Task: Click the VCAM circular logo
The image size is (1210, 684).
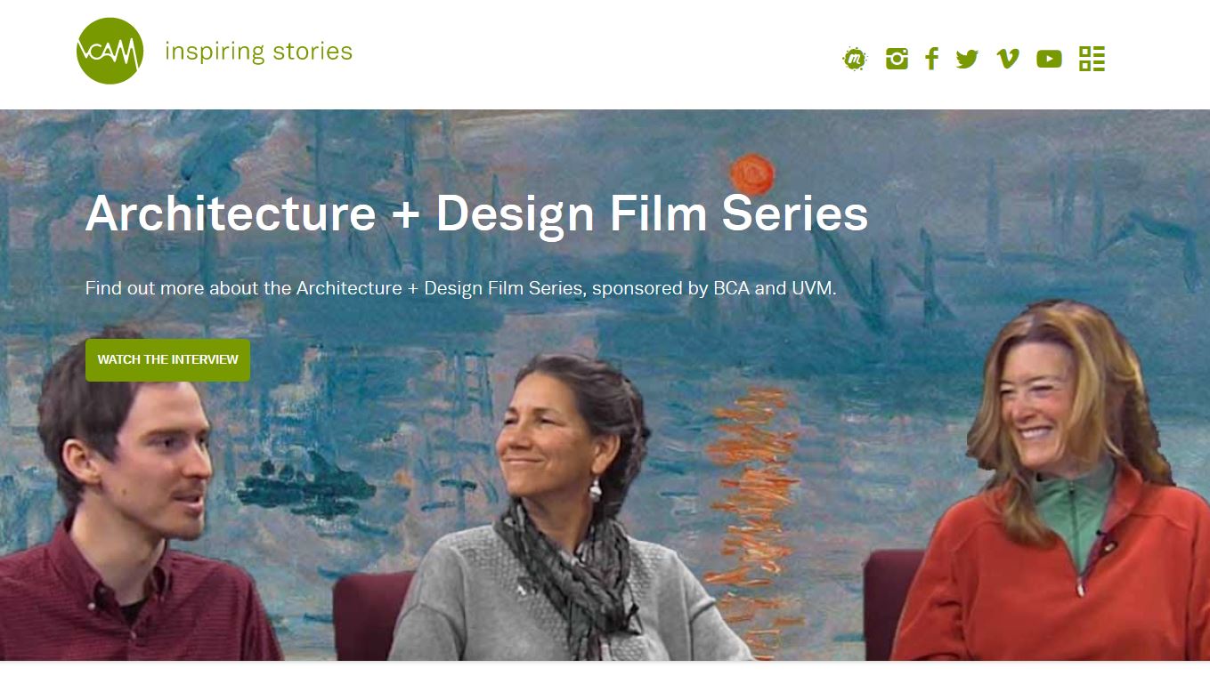Action: 110,51
